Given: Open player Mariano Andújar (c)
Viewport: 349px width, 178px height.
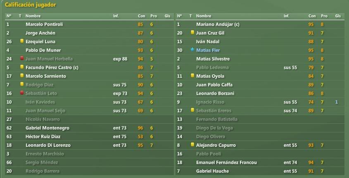Looking at the screenshot, I should point(218,24).
